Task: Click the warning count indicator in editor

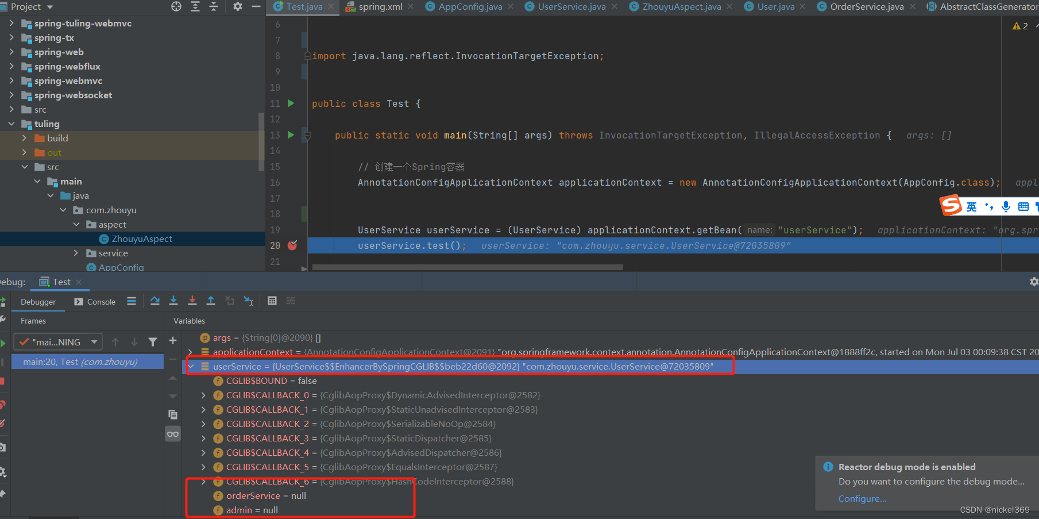Action: point(1020,26)
